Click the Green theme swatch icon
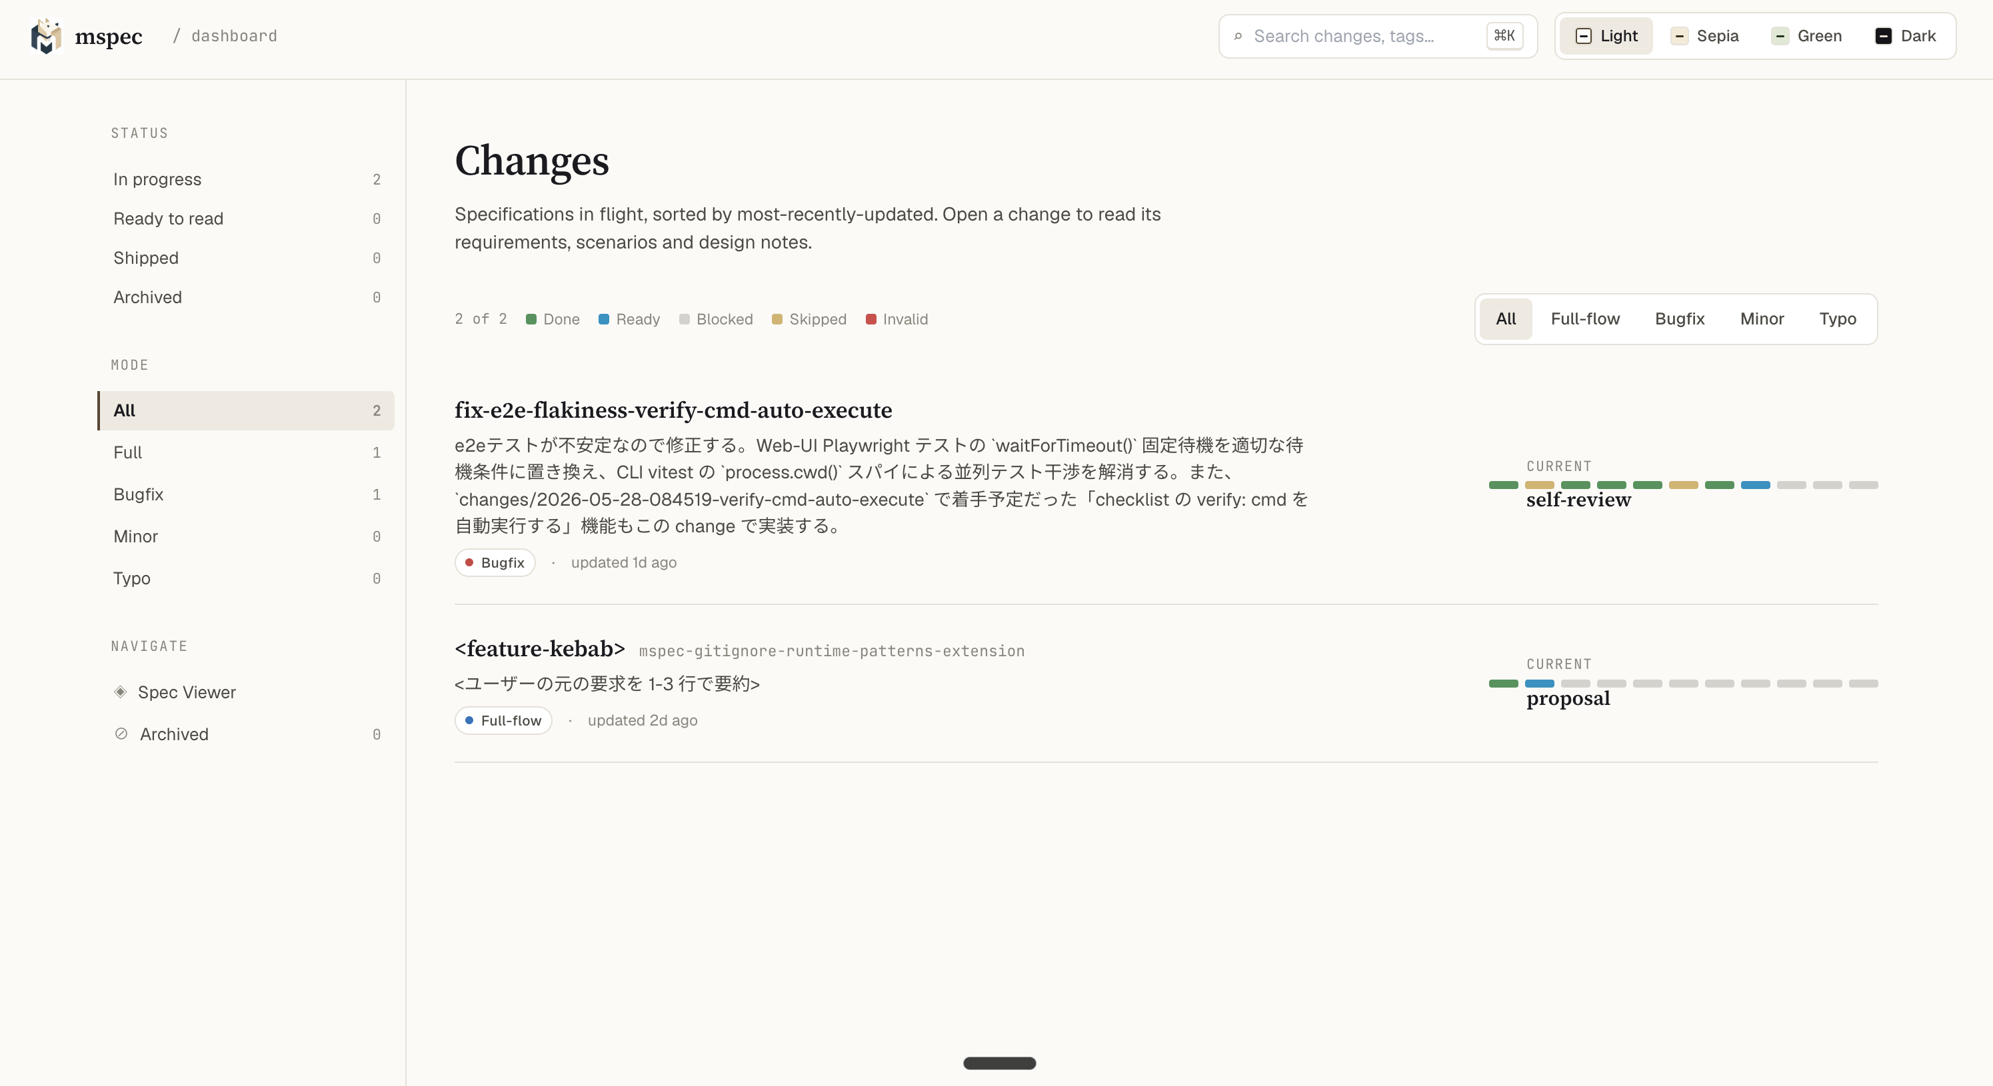1993x1086 pixels. [x=1780, y=37]
